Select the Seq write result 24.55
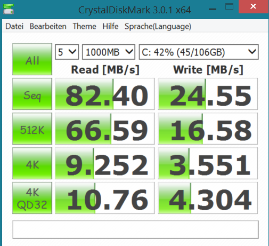Screen dimensions: 269x246 208,94
